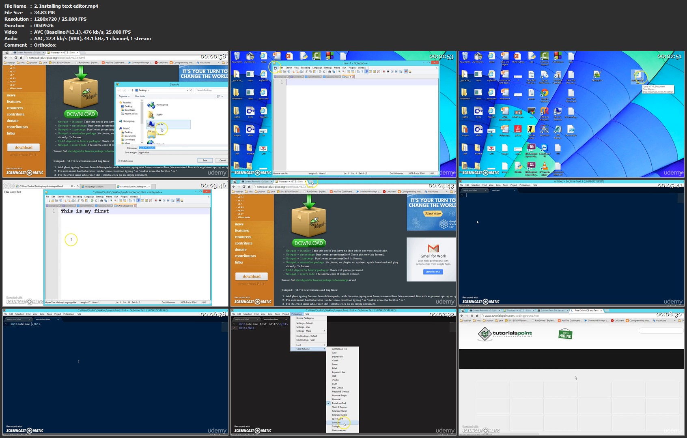
Task: Open the features link in 00:04:43 sidebar
Action: 242,230
